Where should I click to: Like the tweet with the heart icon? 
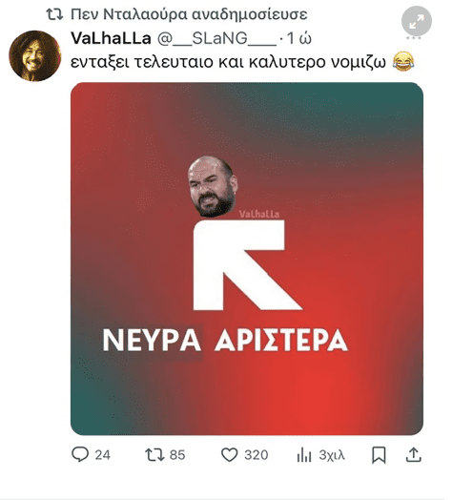pyautogui.click(x=230, y=455)
